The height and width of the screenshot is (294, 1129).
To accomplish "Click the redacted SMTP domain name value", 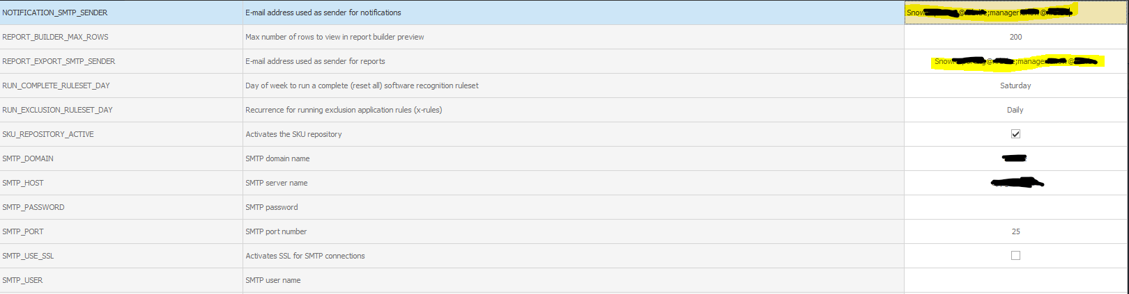I will pos(1014,158).
